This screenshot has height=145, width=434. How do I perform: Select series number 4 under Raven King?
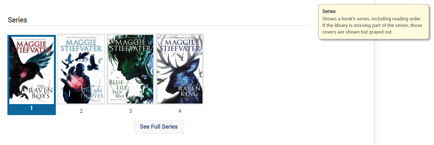(180, 111)
